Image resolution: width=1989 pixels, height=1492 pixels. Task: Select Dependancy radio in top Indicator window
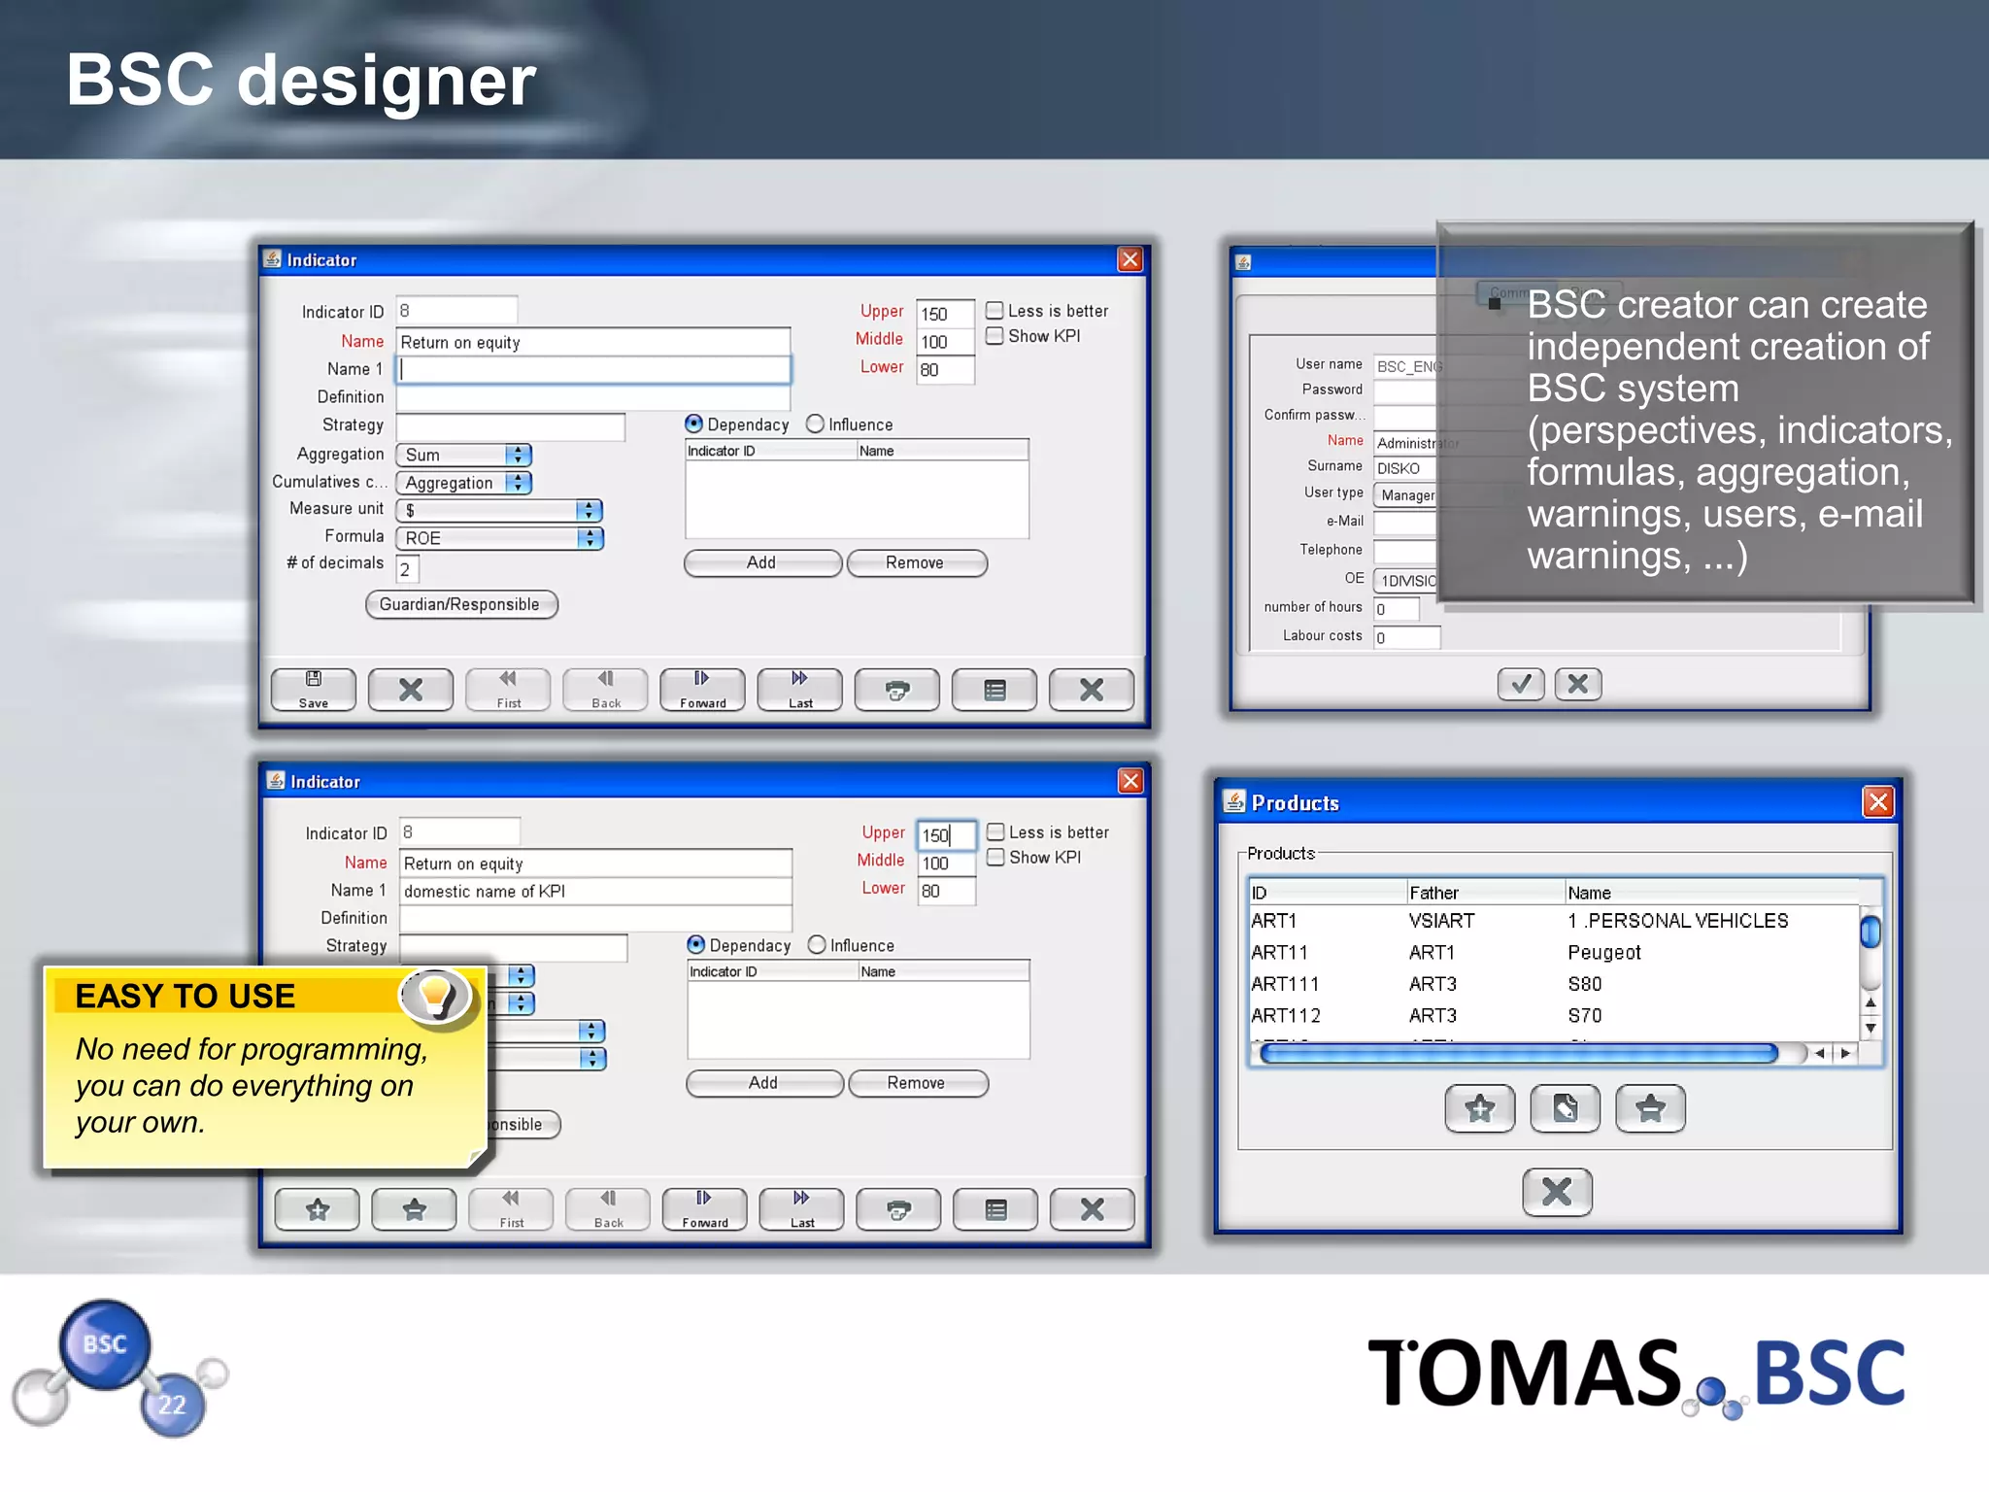pos(693,424)
